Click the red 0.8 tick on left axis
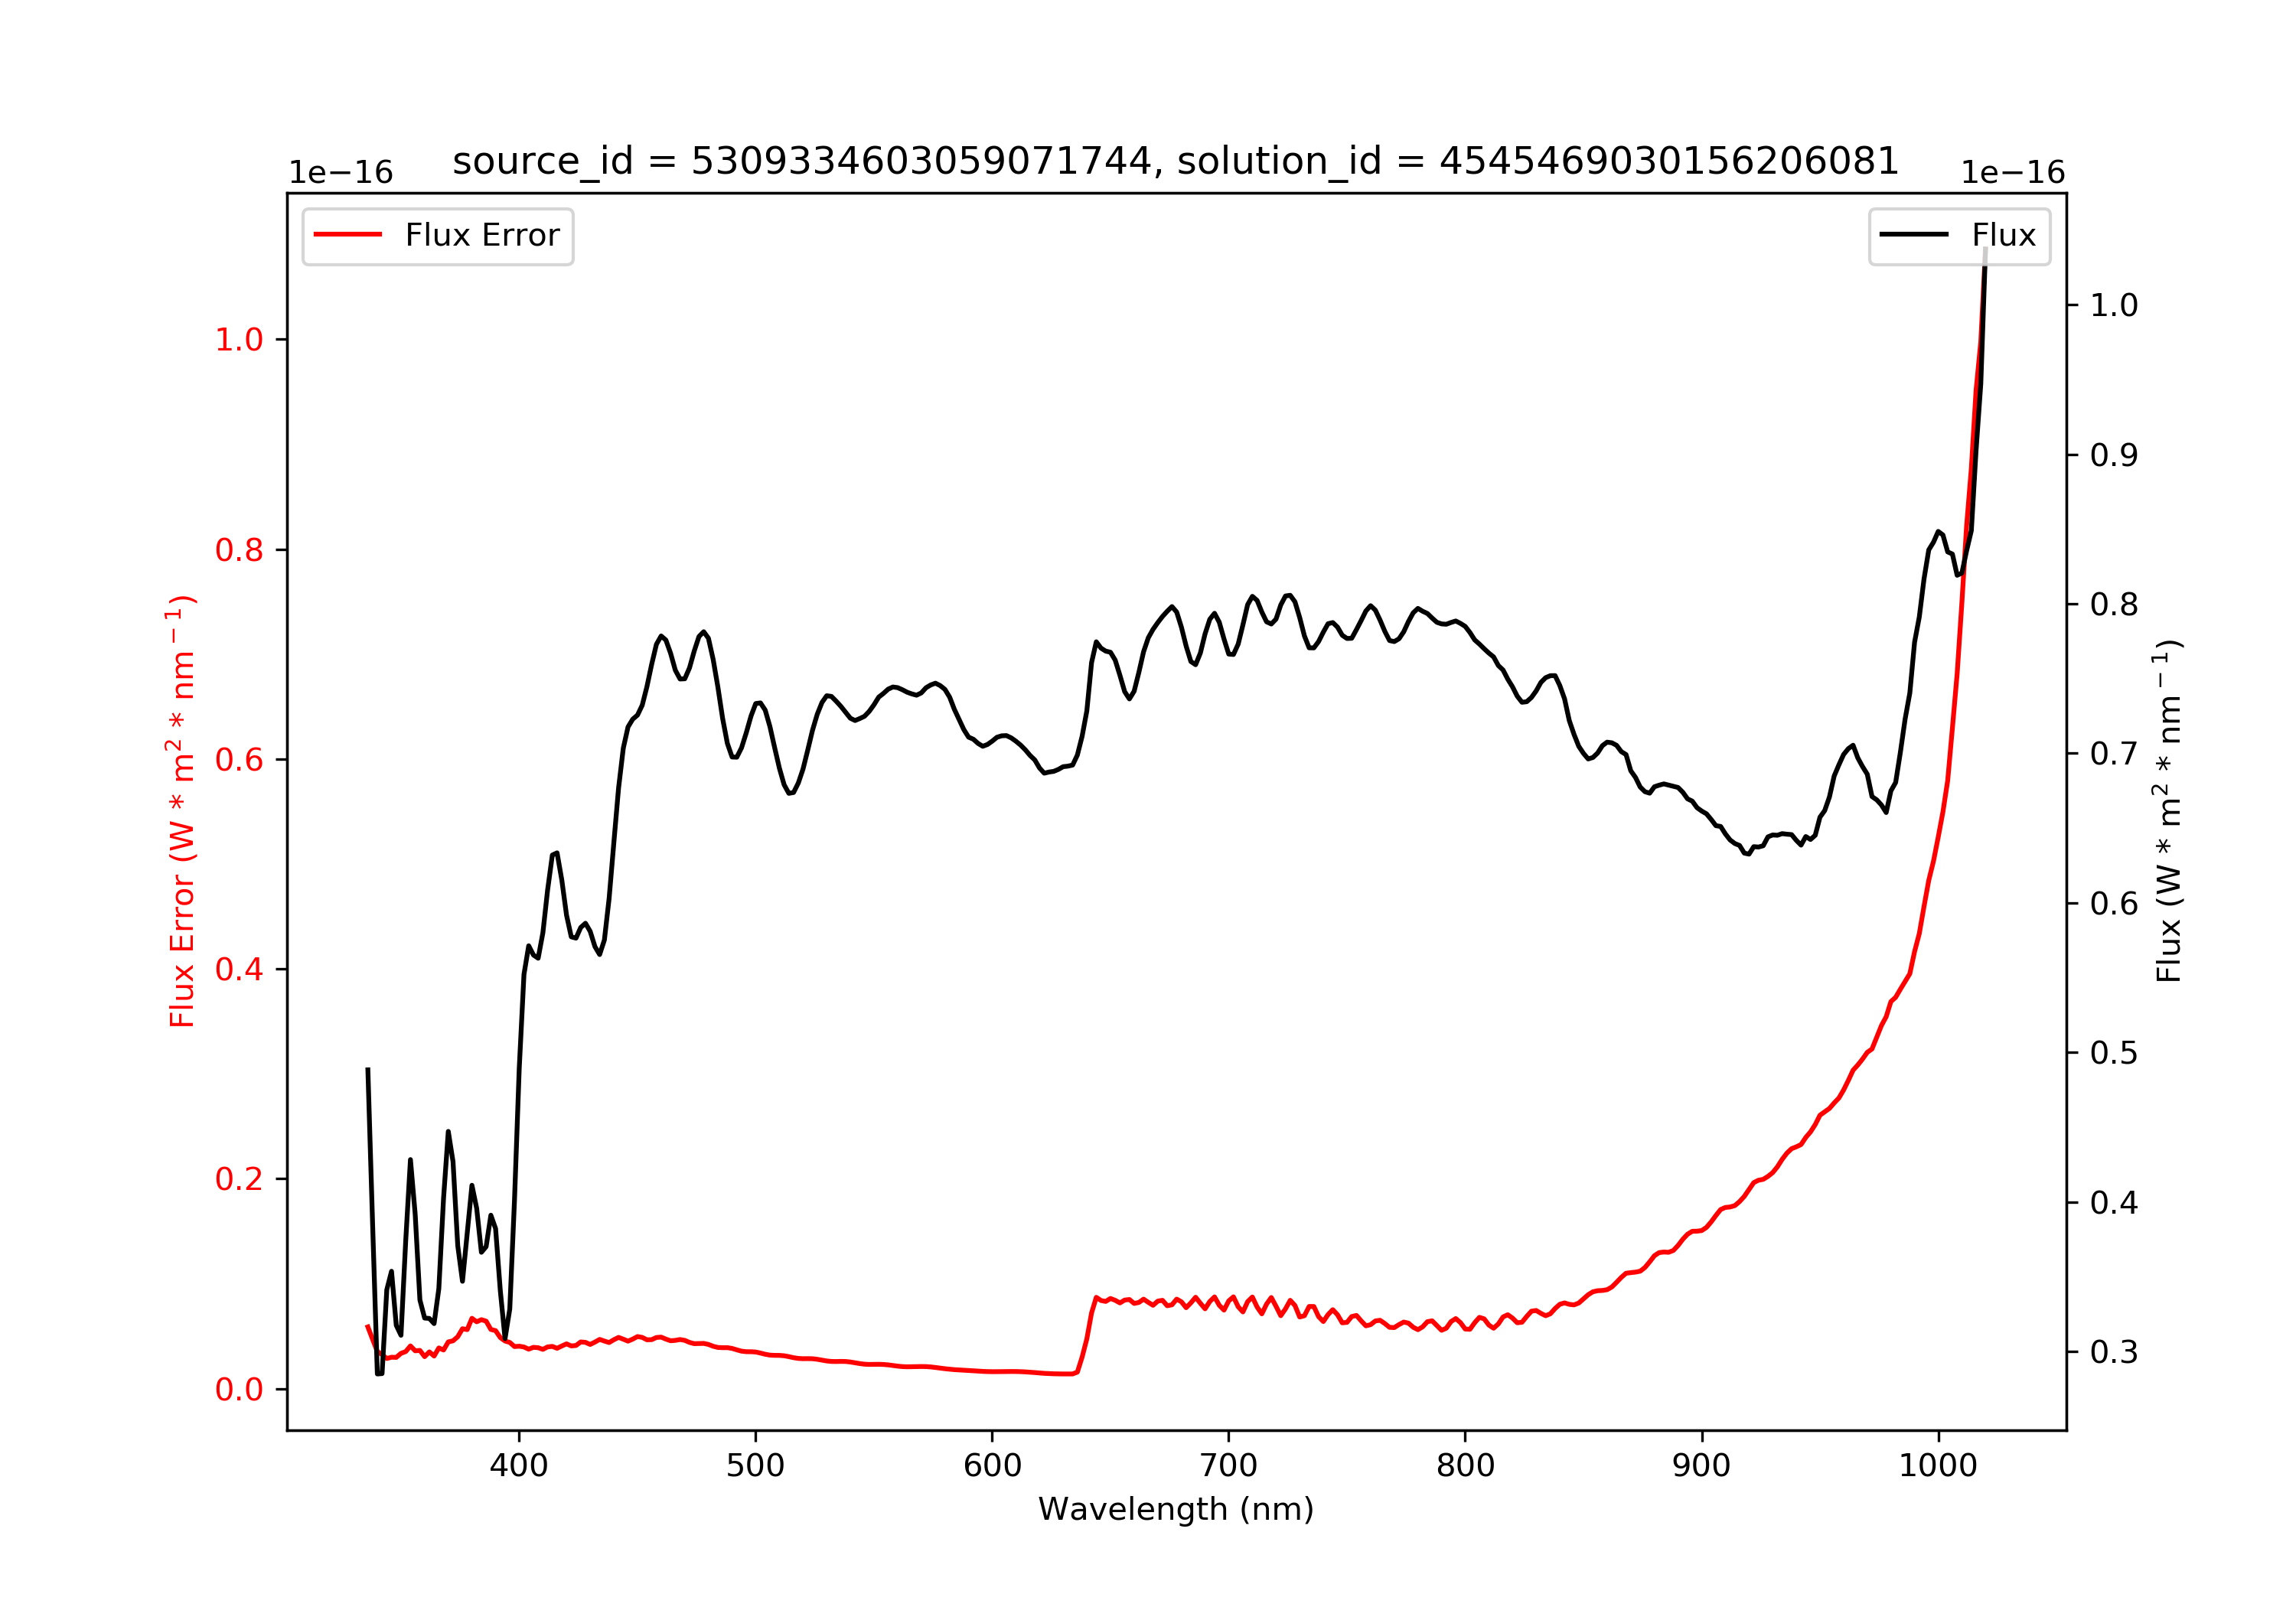 coord(239,550)
